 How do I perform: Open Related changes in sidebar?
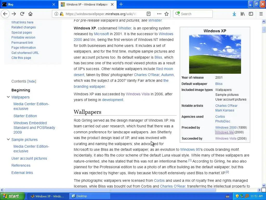[24, 27]
